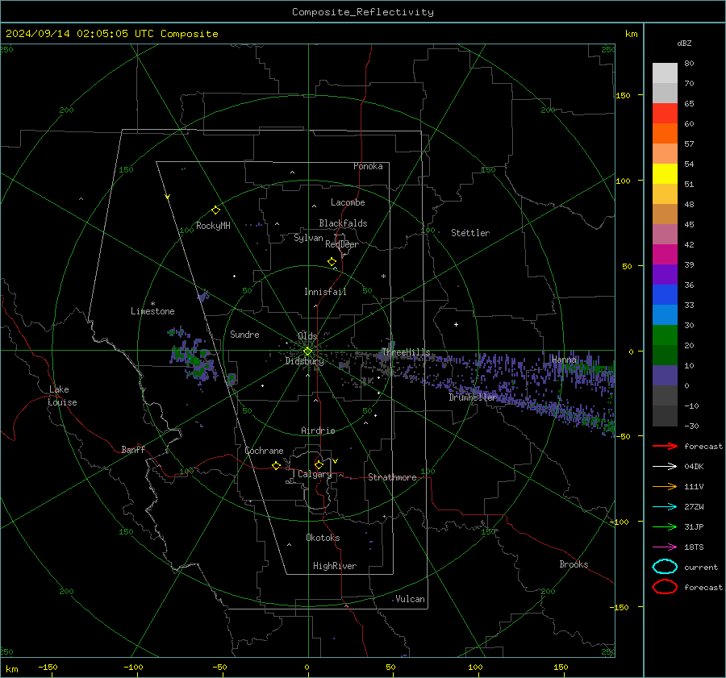
Task: Click the red forecast ellipse legend icon
Action: point(665,587)
